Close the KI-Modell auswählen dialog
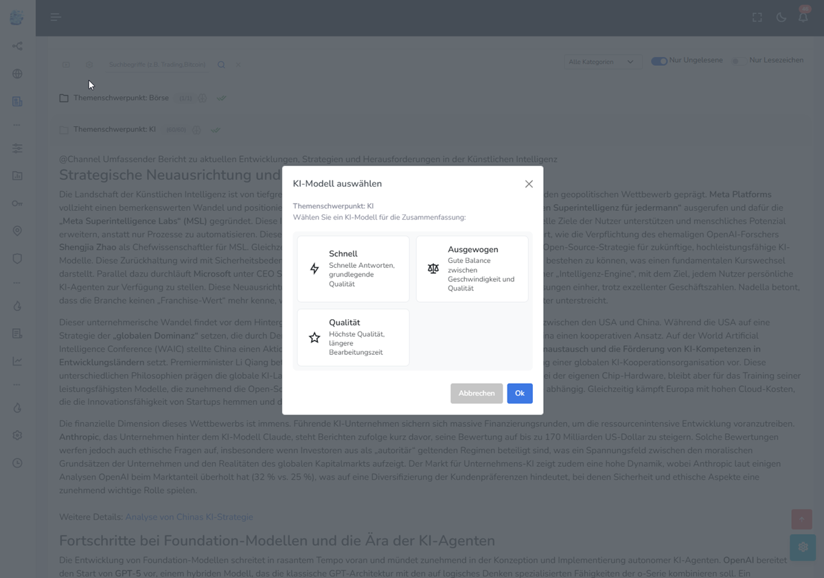 [x=529, y=184]
